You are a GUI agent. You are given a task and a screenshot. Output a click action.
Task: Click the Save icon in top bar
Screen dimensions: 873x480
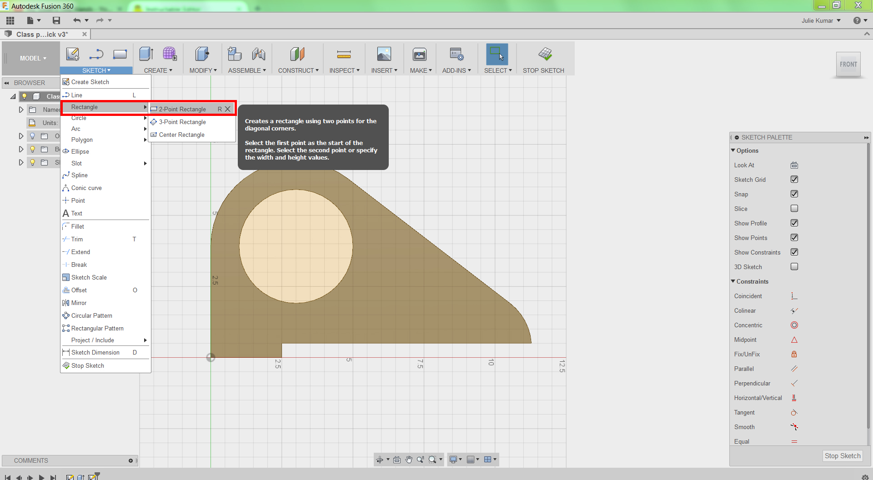tap(56, 20)
